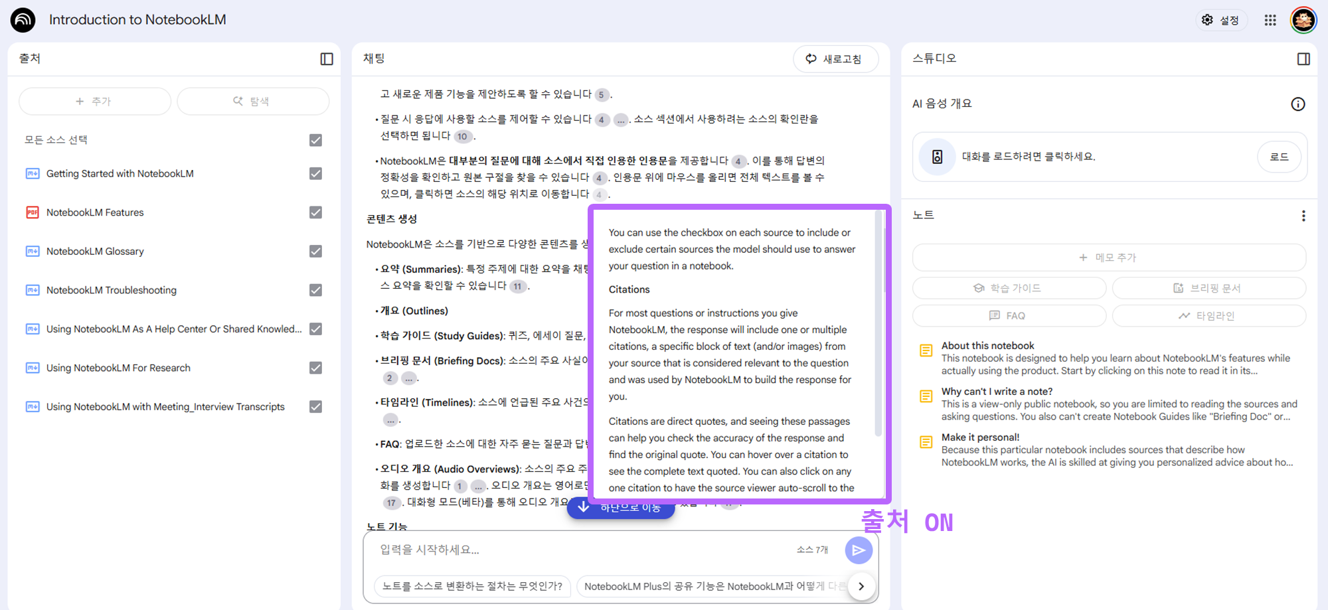1328x610 pixels.
Task: Click citation number 17 in audio overview bullet
Action: tap(392, 503)
